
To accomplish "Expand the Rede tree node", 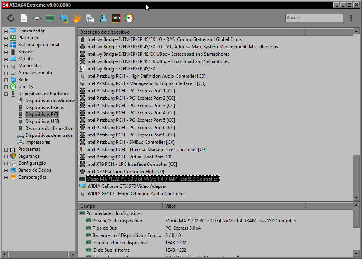I will coord(6,80).
